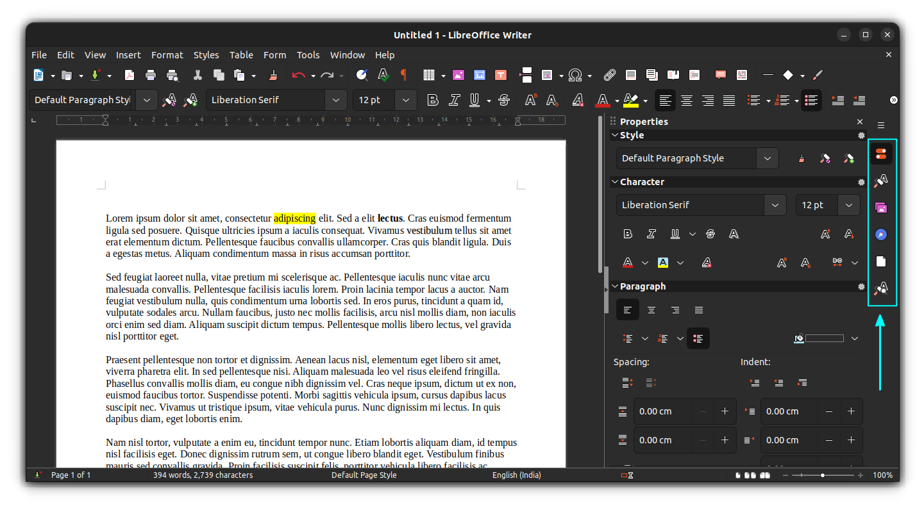Select the Styles sidebar deck

[881, 180]
